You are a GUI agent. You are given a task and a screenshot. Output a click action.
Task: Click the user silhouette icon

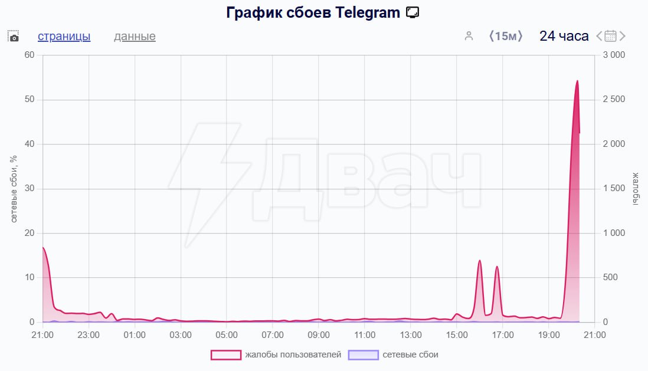pos(469,36)
